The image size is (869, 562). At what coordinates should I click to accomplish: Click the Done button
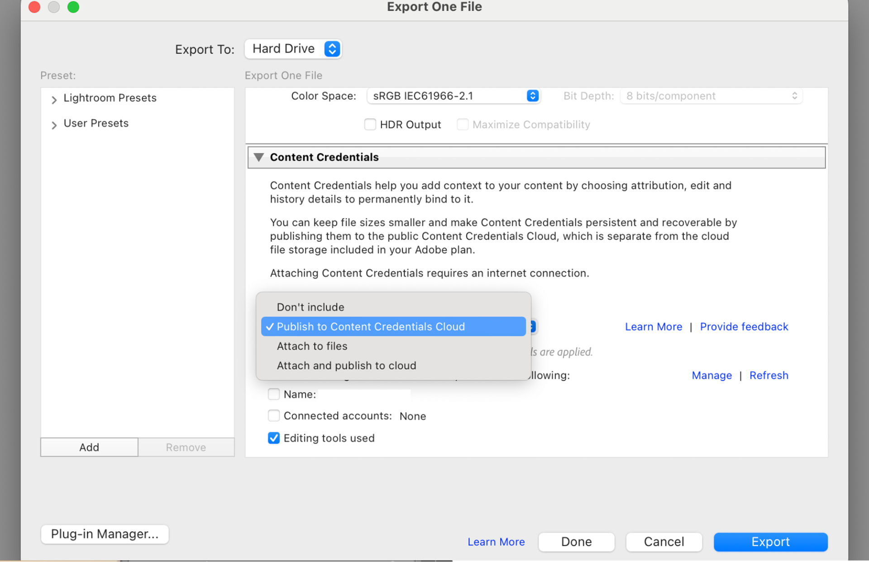tap(576, 542)
